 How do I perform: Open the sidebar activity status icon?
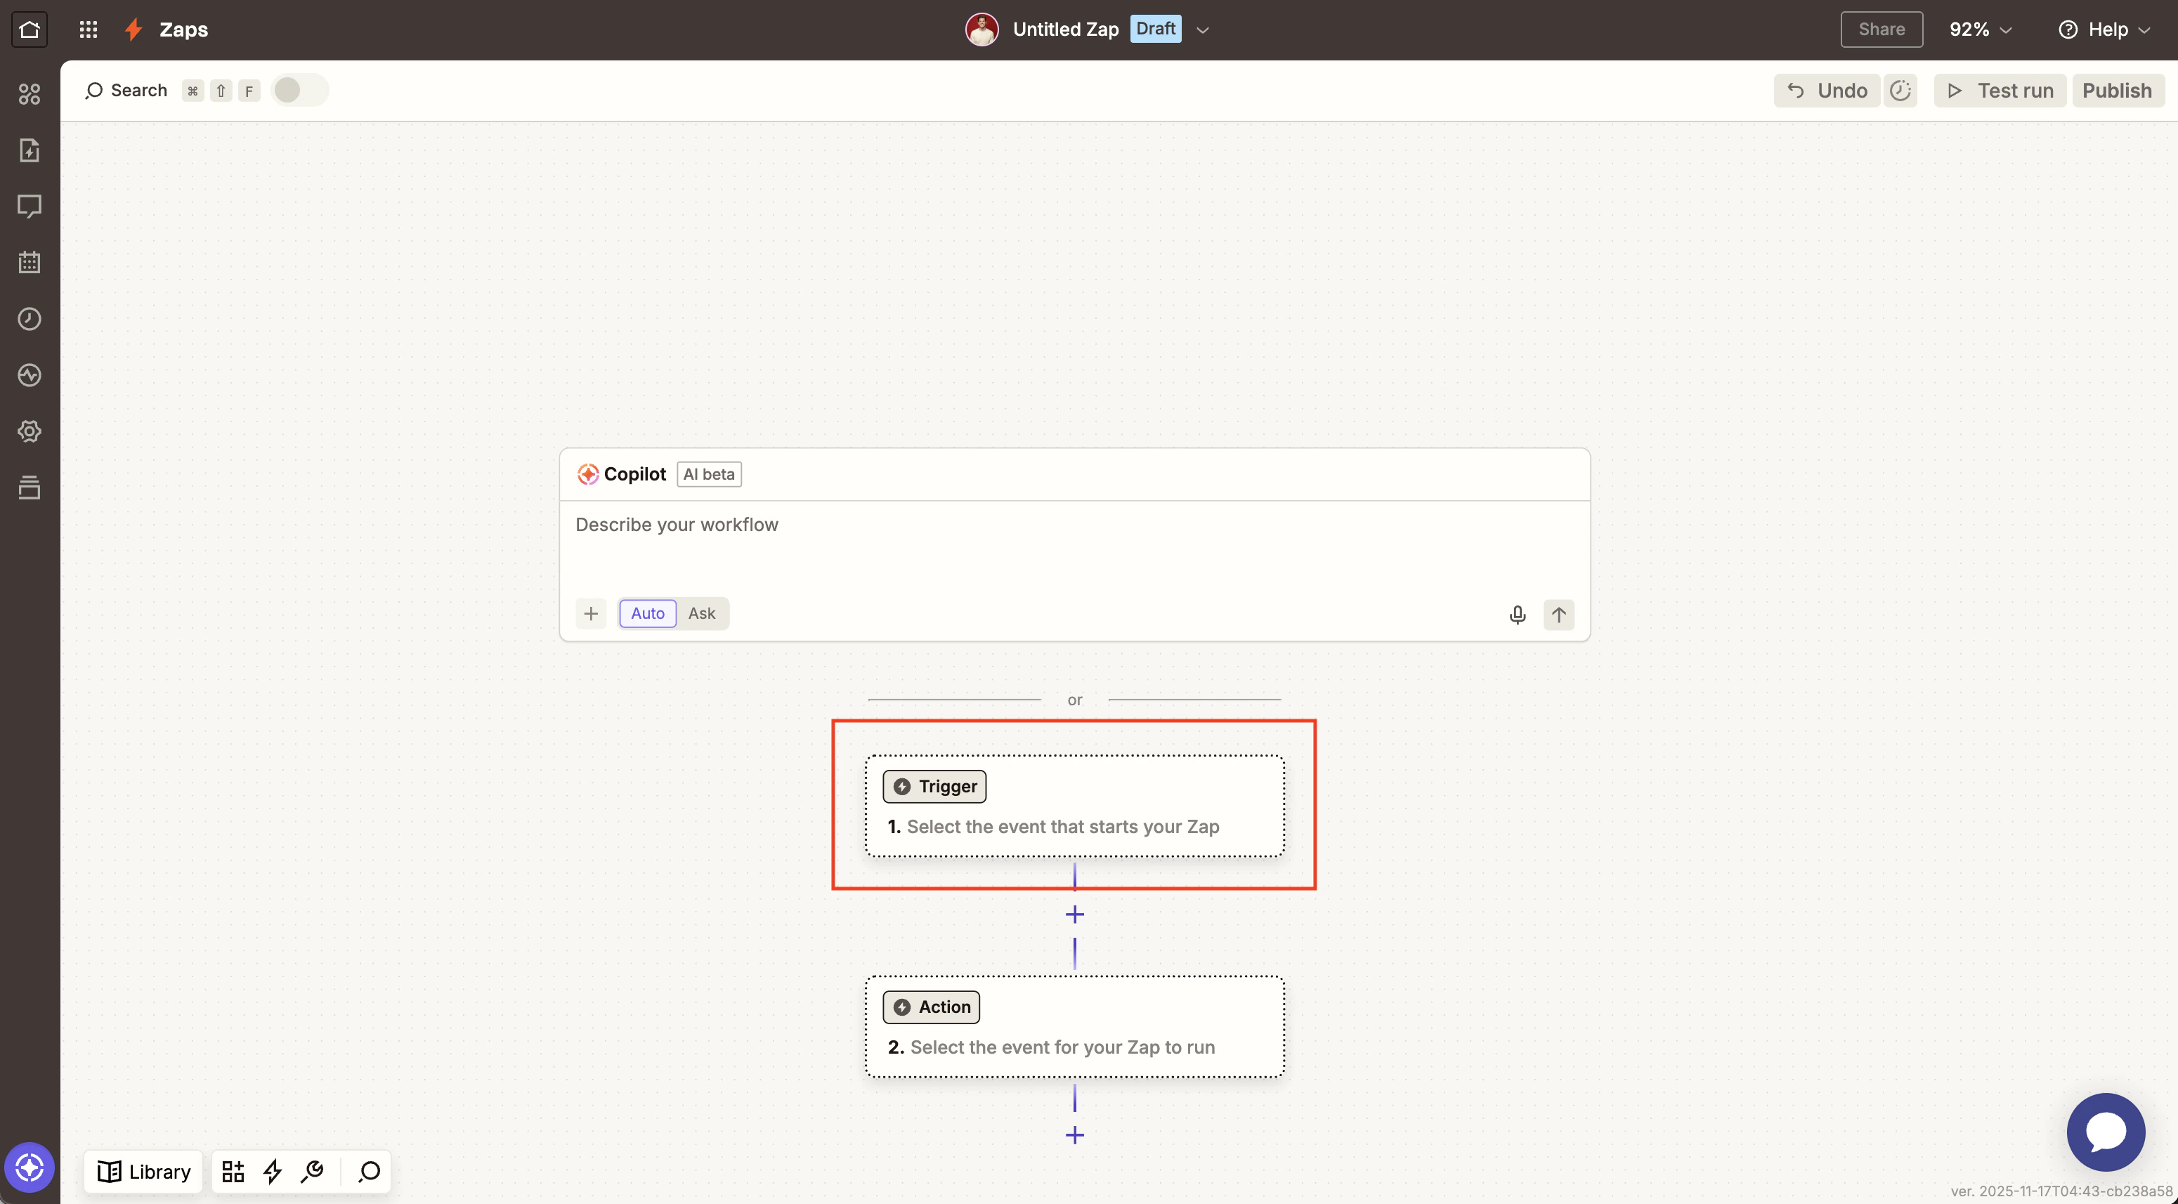[x=30, y=374]
